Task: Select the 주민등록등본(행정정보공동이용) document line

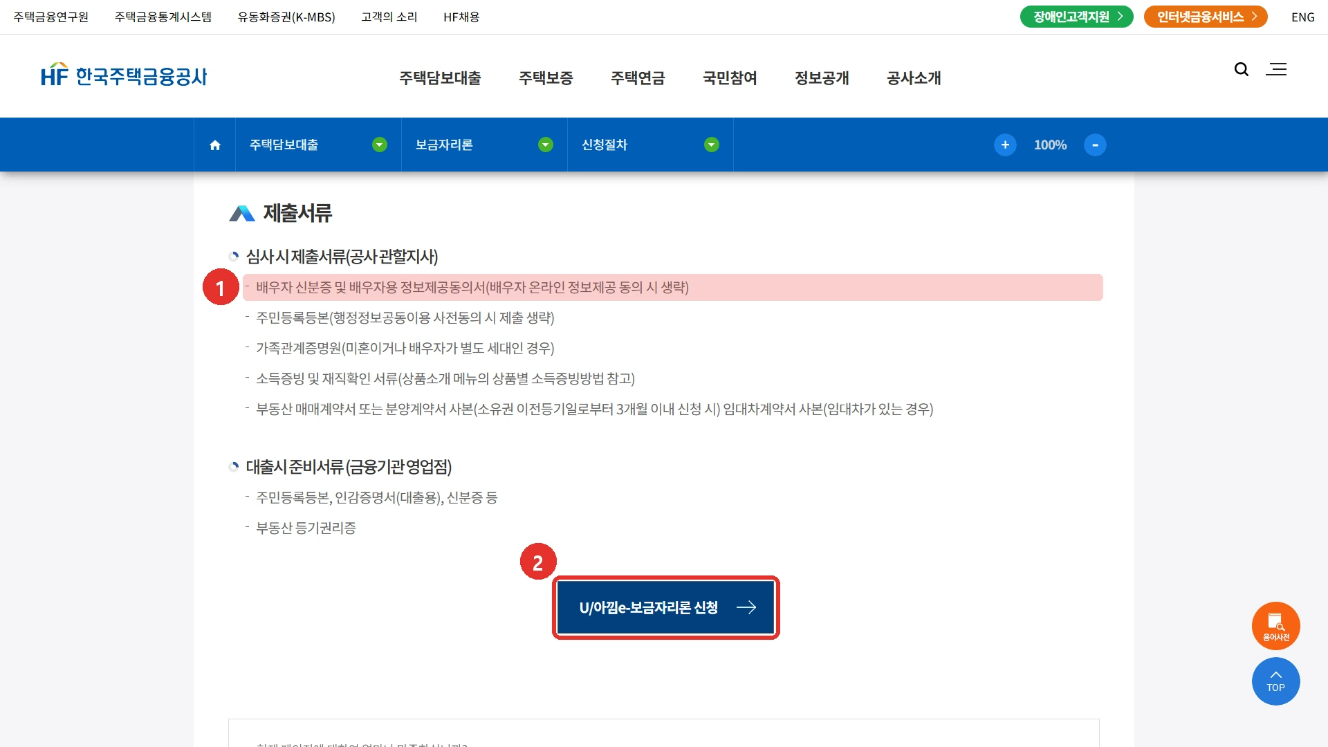Action: point(405,317)
